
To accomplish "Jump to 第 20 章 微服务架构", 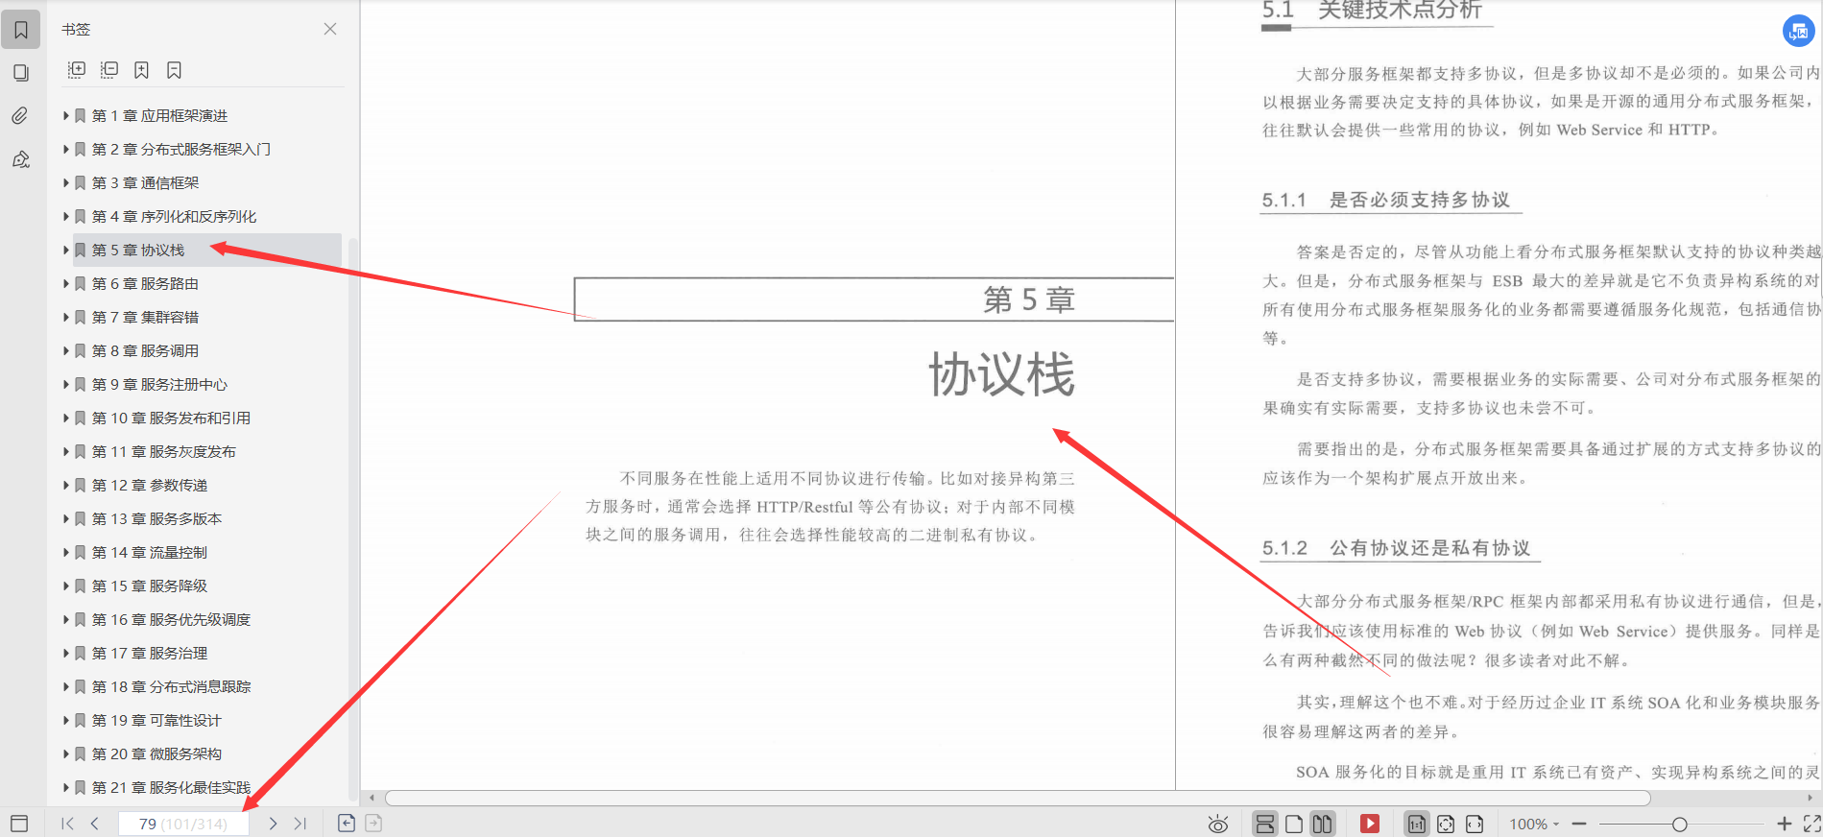I will [x=156, y=753].
